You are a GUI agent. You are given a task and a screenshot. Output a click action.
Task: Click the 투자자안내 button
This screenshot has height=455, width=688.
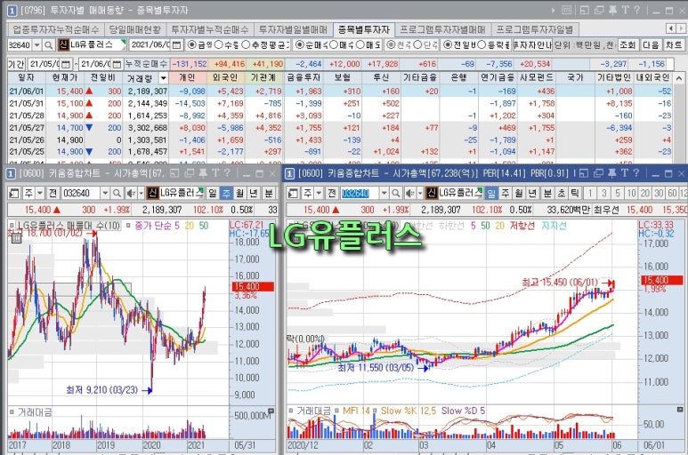pos(532,45)
